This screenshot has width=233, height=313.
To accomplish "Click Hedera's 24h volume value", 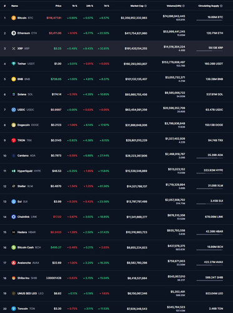I will 176,230.
